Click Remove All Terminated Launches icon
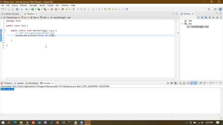This screenshot has width=223, height=125. (176, 83)
